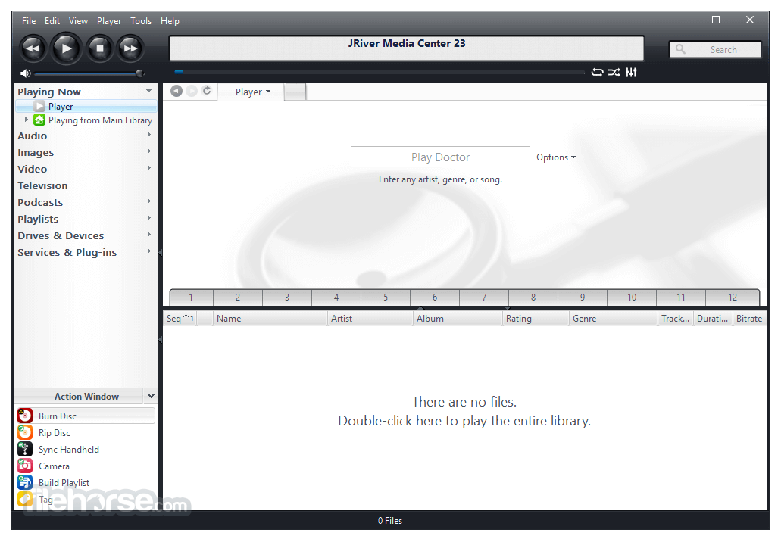Click the search magnifier icon
Image resolution: width=781 pixels, height=539 pixels.
(680, 49)
